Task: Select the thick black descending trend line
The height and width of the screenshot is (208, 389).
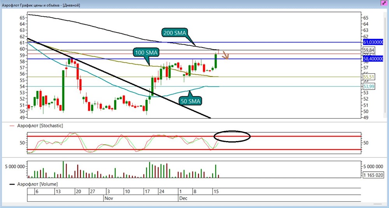Action: [119, 78]
